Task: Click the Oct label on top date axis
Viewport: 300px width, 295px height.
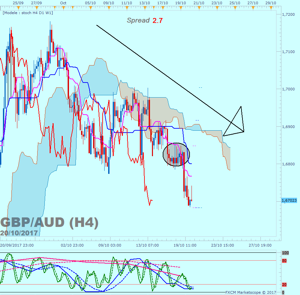Action: pyautogui.click(x=63, y=3)
